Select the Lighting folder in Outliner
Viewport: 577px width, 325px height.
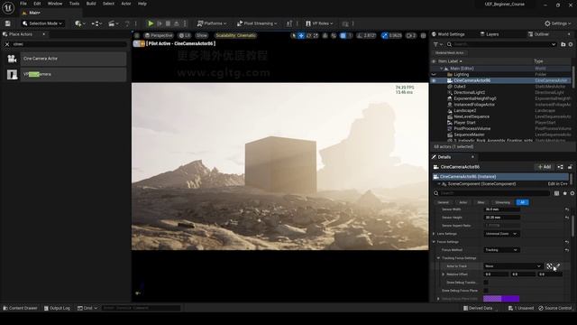(x=461, y=74)
